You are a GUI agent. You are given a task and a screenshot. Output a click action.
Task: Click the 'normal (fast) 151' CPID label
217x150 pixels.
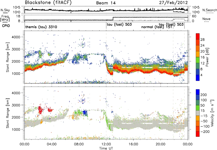157,27
